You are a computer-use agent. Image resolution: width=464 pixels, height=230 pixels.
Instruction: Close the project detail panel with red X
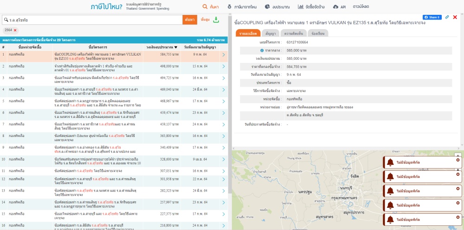(455, 17)
